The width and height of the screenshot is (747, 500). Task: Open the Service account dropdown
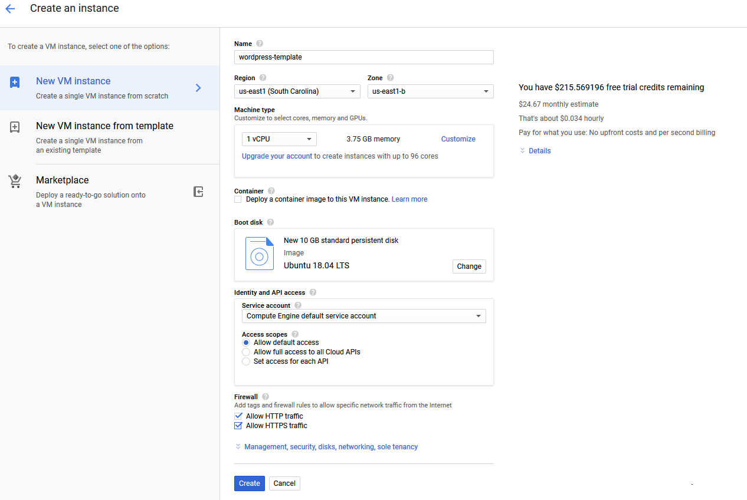point(364,316)
